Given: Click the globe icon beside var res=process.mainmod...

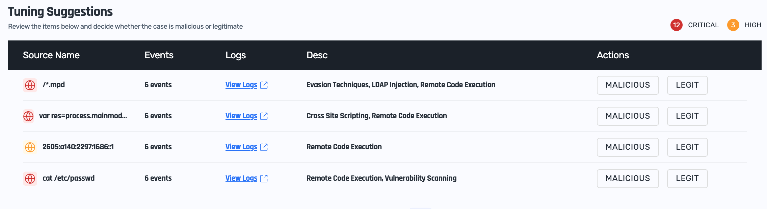Looking at the screenshot, I should (x=28, y=116).
